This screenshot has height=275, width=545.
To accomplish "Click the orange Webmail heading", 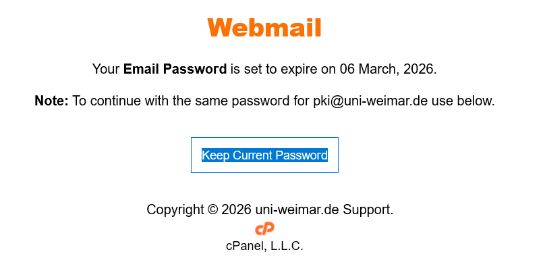I will pyautogui.click(x=264, y=28).
